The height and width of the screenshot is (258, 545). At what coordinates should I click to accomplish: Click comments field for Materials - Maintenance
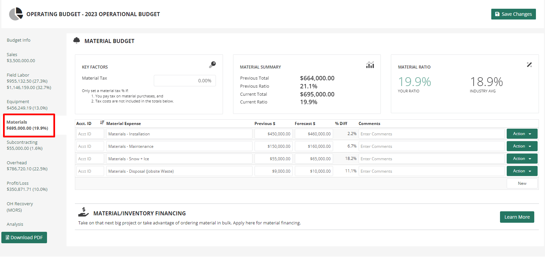(x=432, y=146)
